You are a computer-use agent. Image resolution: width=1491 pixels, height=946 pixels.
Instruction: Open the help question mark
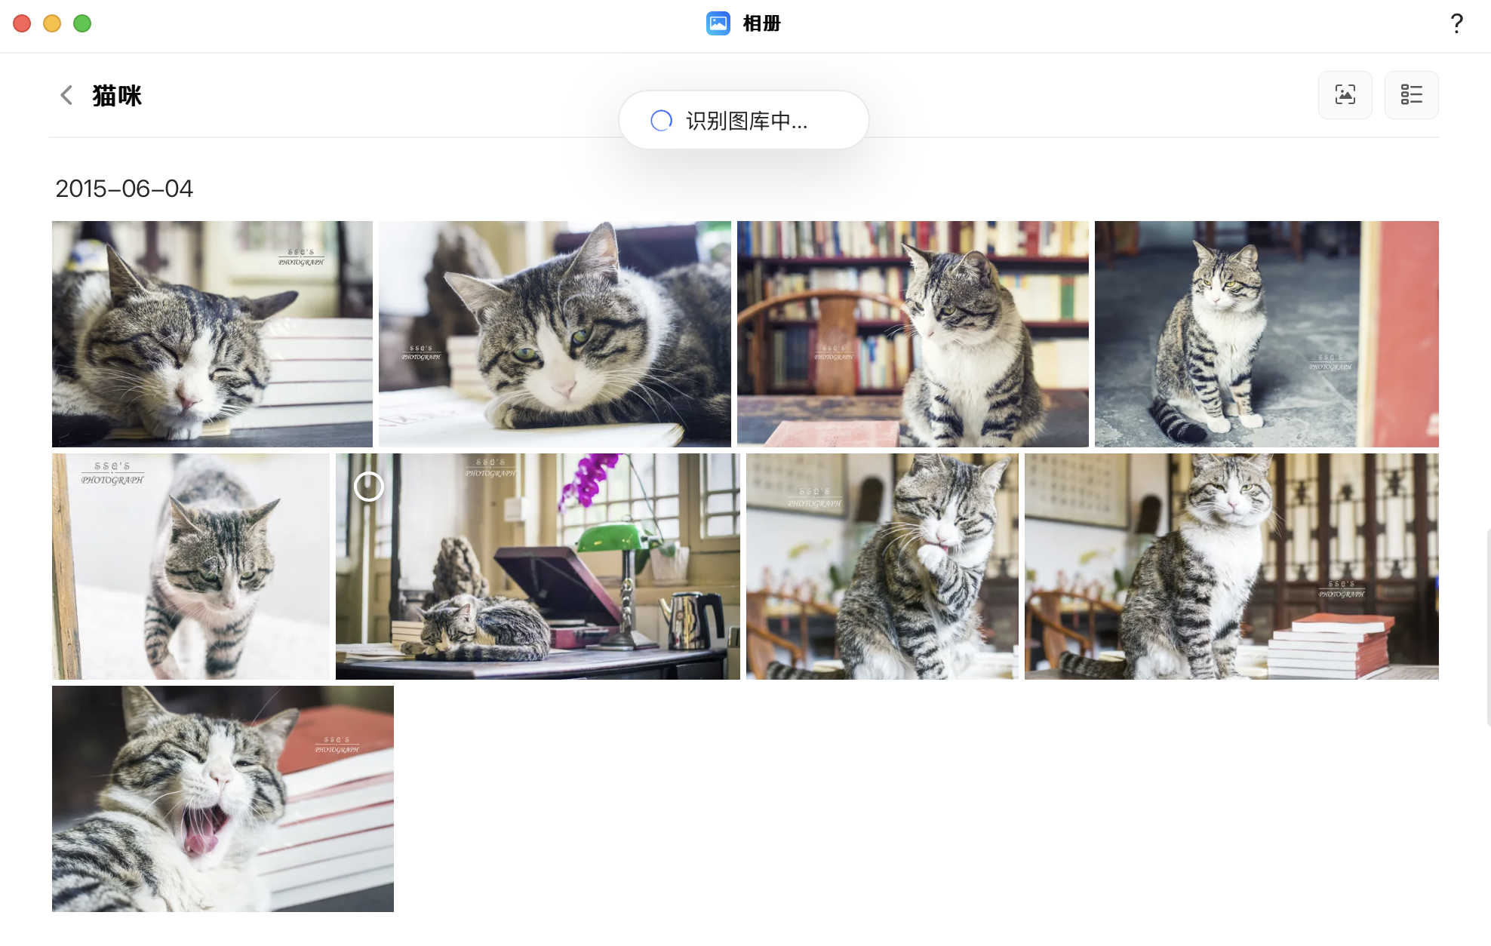[x=1456, y=23]
